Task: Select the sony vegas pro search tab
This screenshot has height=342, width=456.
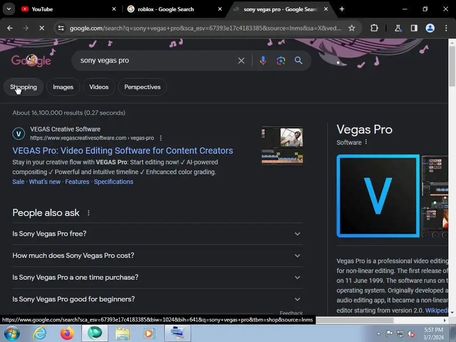Action: 281,9
